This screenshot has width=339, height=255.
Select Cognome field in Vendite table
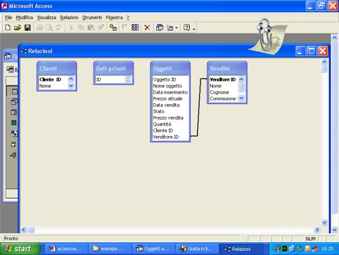pyautogui.click(x=219, y=92)
